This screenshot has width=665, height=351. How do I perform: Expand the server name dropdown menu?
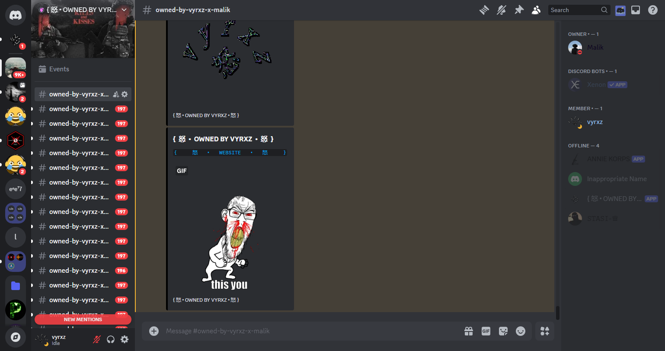(x=125, y=10)
